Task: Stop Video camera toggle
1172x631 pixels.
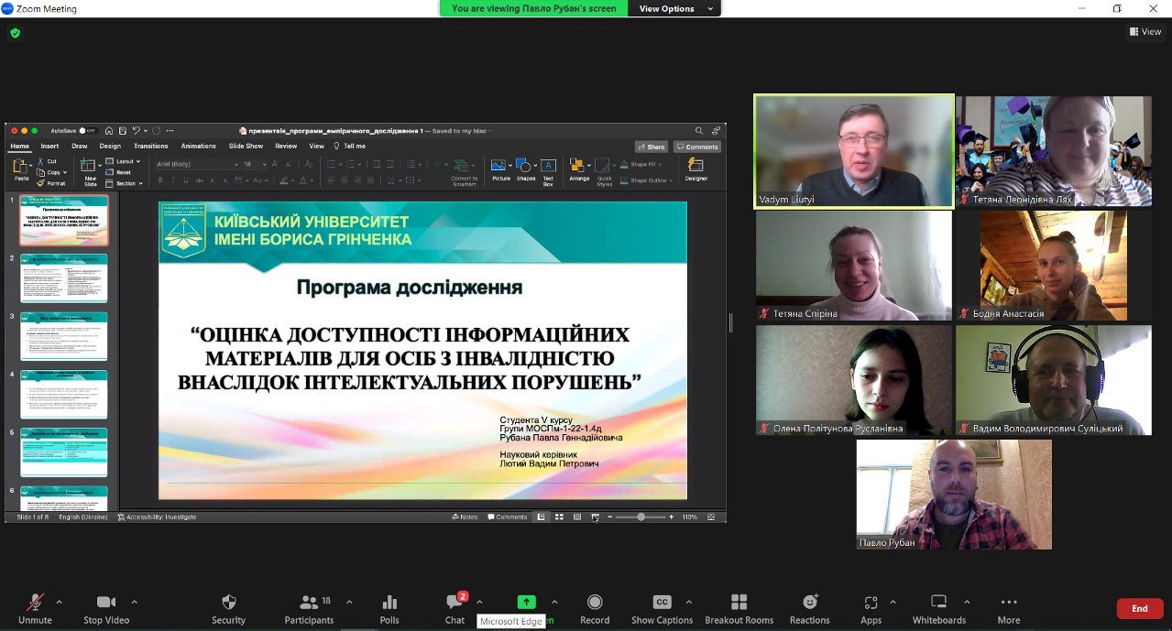Action: coord(106,607)
